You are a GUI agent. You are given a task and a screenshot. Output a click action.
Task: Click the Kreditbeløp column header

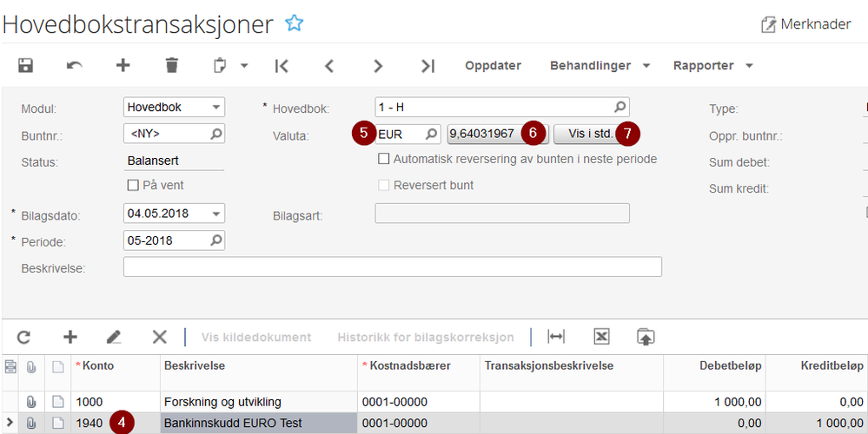pos(817,373)
